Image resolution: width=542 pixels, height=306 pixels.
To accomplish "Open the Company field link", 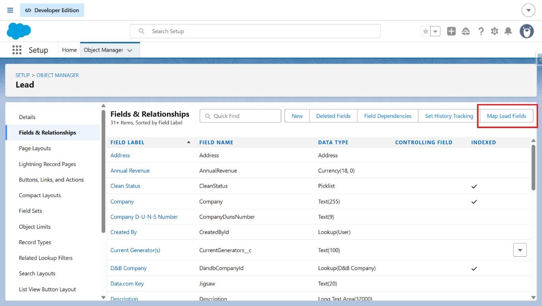I will pos(122,202).
